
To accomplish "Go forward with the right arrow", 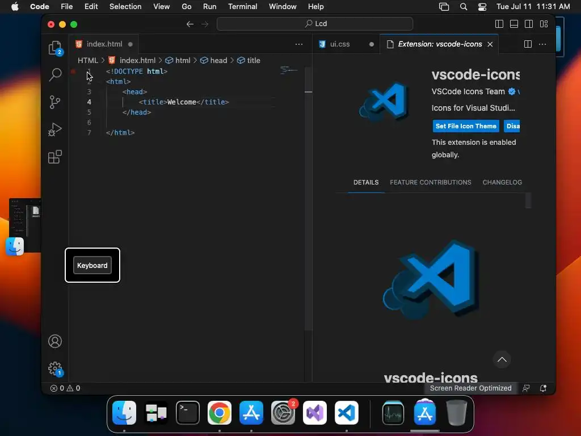I will click(x=205, y=24).
